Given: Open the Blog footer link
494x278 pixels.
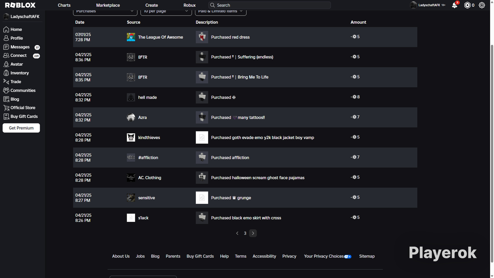Looking at the screenshot, I should 155,256.
